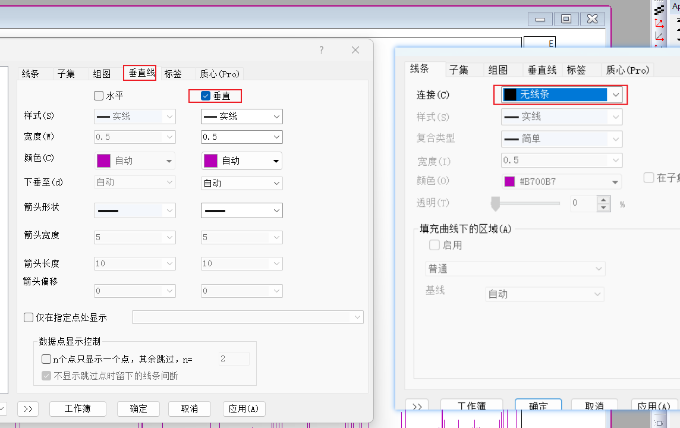Image resolution: width=680 pixels, height=428 pixels.
Task: Select the 线条 tab in right dialog
Action: (x=420, y=68)
